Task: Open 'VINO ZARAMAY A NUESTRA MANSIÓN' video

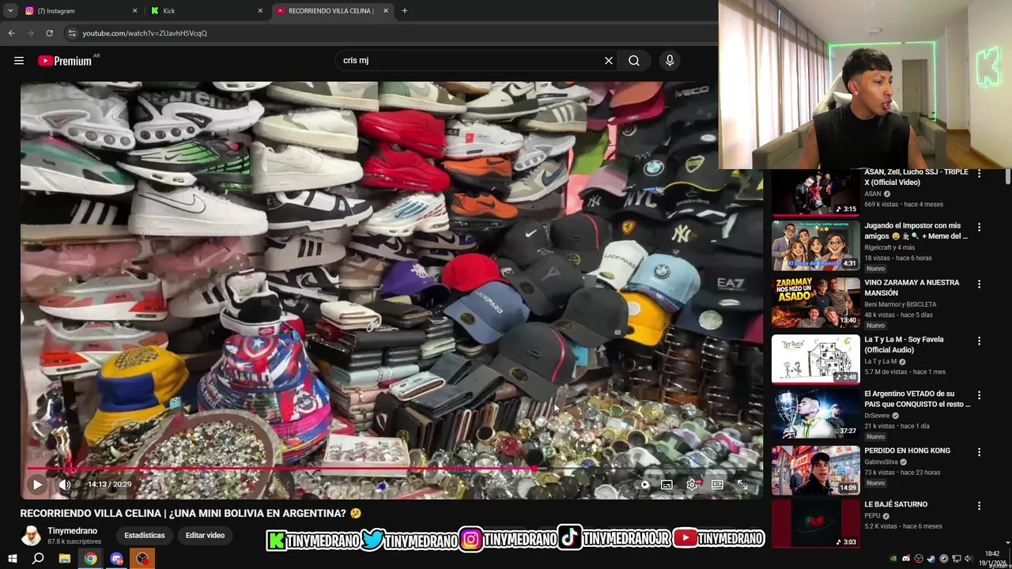Action: coord(912,288)
